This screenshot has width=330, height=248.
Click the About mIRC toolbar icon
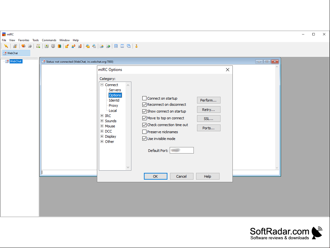coord(137,46)
